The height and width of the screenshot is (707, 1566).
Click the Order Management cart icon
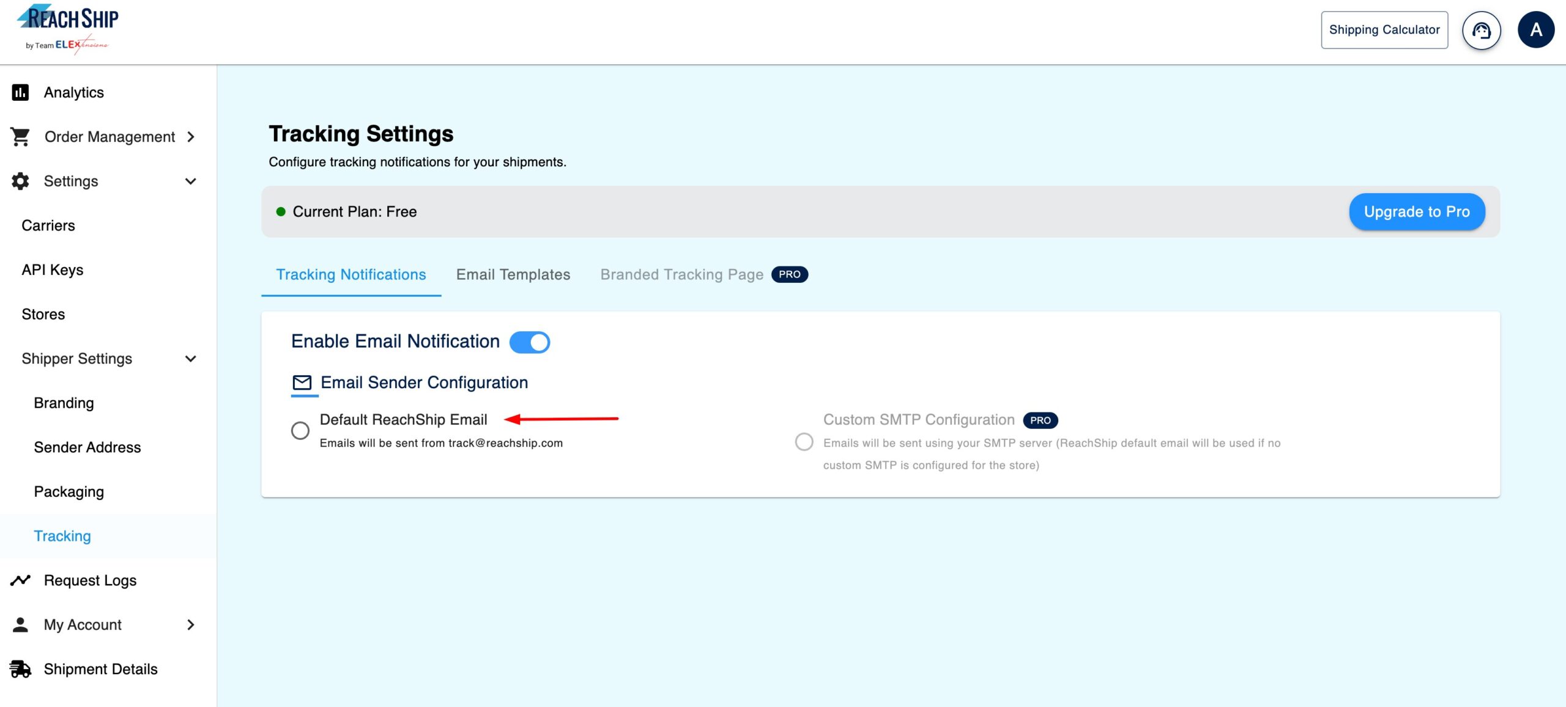20,137
